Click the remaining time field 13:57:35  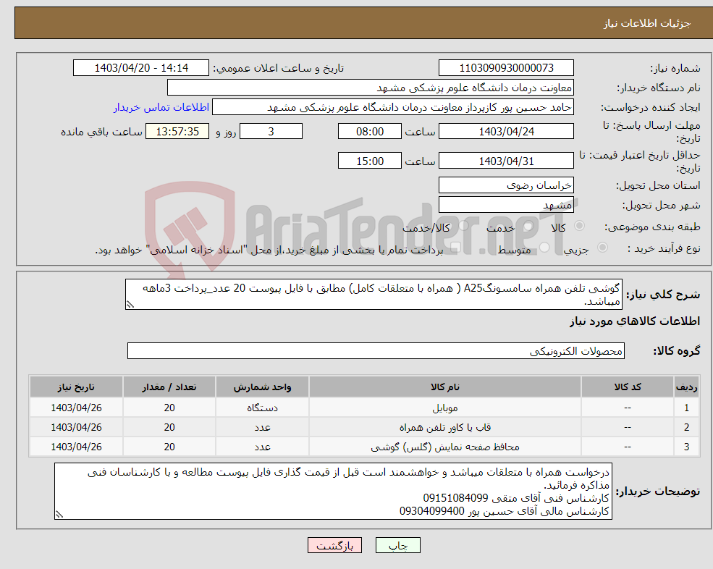tap(177, 132)
